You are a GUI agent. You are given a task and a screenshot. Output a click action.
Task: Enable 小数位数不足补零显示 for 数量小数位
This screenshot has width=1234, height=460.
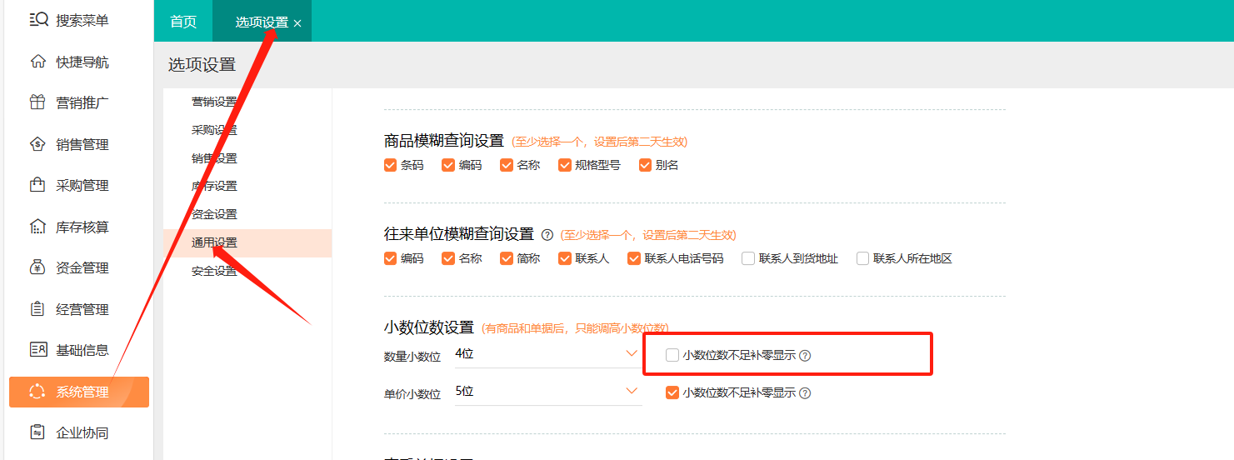click(672, 356)
